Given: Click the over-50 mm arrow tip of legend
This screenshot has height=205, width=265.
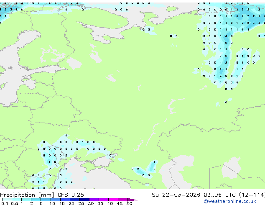Looking at the screenshot, I should (x=132, y=200).
